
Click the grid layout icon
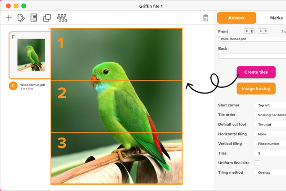click(x=62, y=18)
